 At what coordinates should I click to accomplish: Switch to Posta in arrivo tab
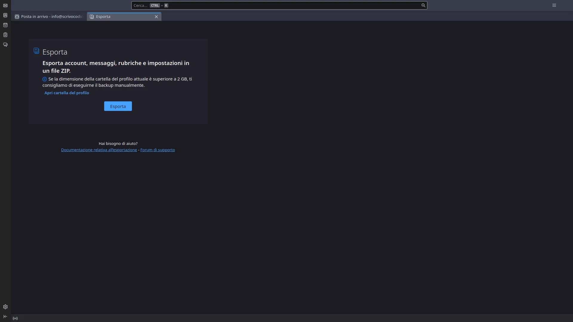[x=49, y=17]
